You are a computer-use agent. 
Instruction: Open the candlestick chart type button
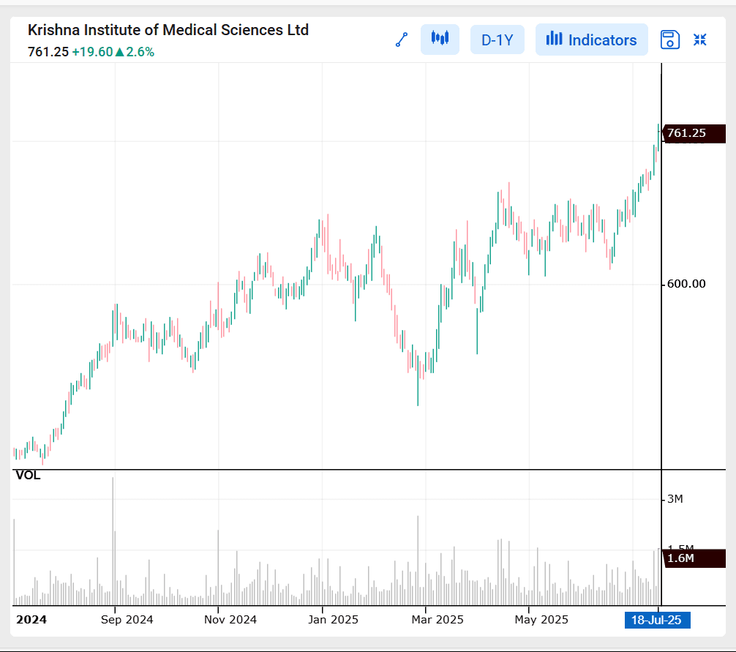pos(440,40)
